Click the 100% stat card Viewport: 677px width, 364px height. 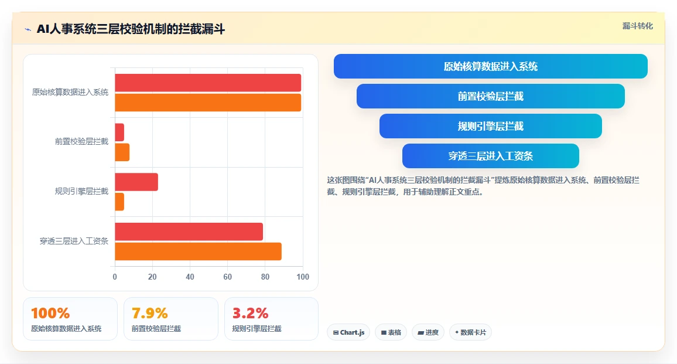click(70, 319)
